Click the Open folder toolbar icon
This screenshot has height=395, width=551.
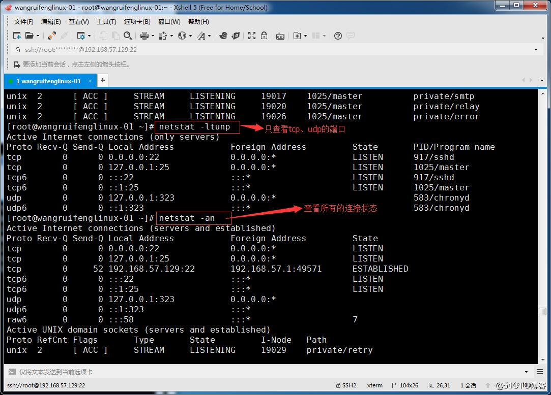(30, 36)
